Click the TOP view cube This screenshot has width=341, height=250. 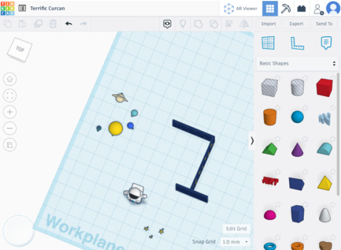[20, 50]
